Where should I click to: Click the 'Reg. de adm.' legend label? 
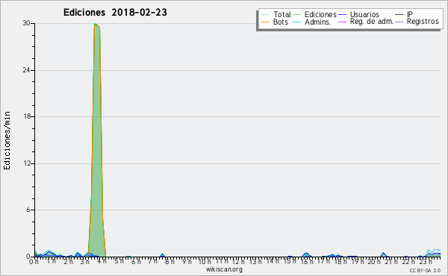(x=372, y=22)
